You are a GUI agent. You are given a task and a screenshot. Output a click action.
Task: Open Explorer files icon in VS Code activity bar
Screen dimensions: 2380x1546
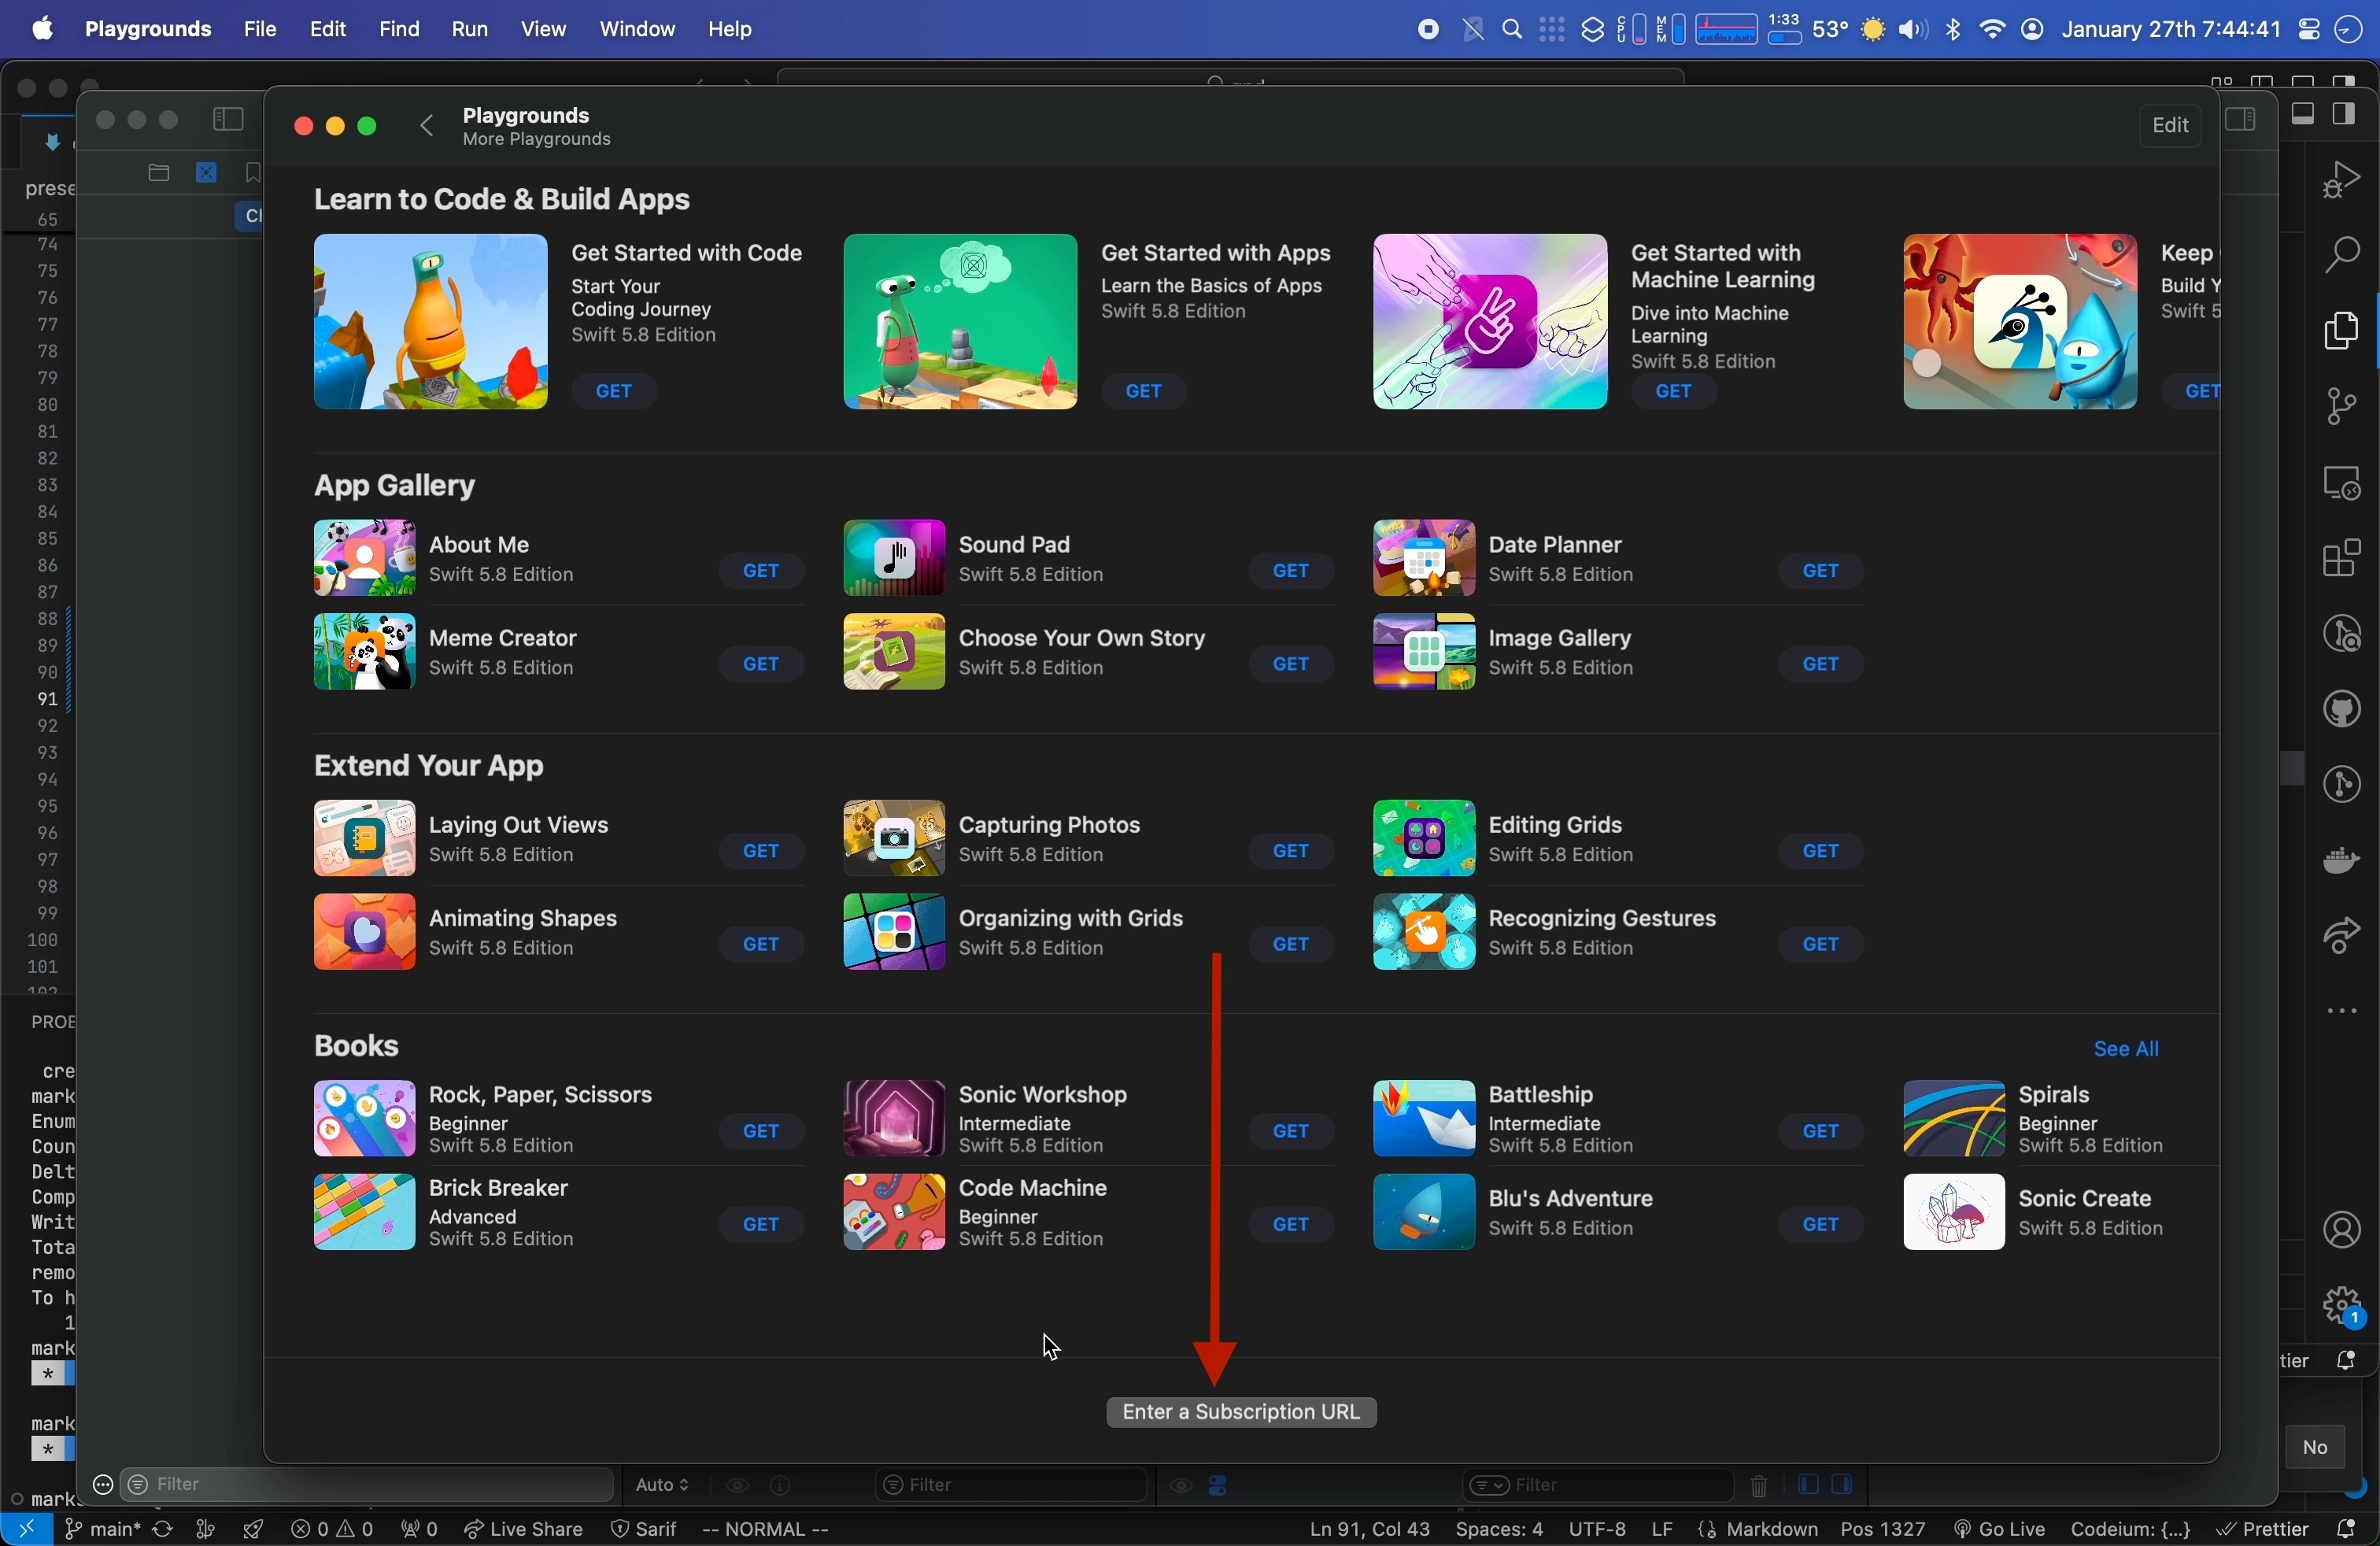click(x=2342, y=331)
